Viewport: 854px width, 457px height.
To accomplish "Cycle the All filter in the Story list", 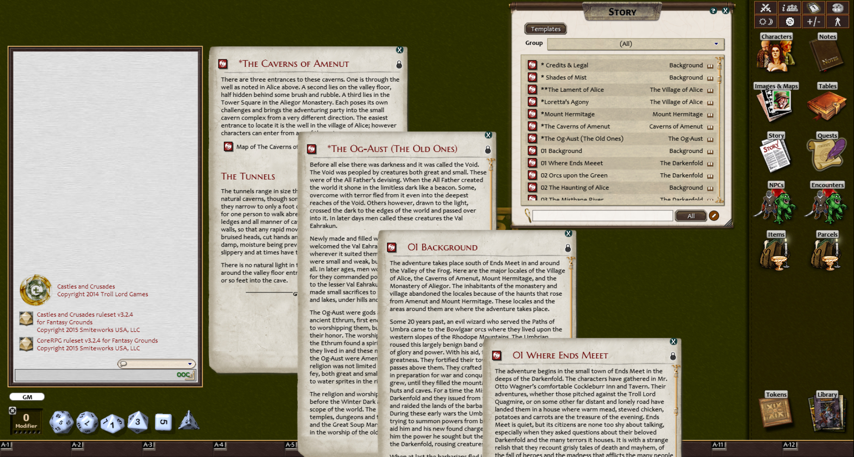I will (x=691, y=216).
